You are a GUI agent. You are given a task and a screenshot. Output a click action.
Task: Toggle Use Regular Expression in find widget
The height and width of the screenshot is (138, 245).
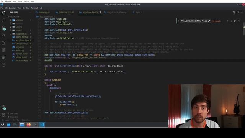[209, 21]
